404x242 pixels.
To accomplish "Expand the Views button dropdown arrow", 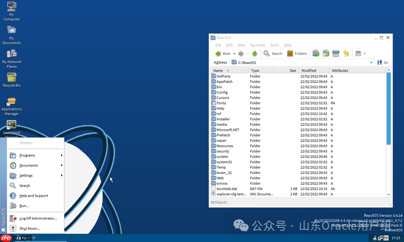I will pos(364,53).
